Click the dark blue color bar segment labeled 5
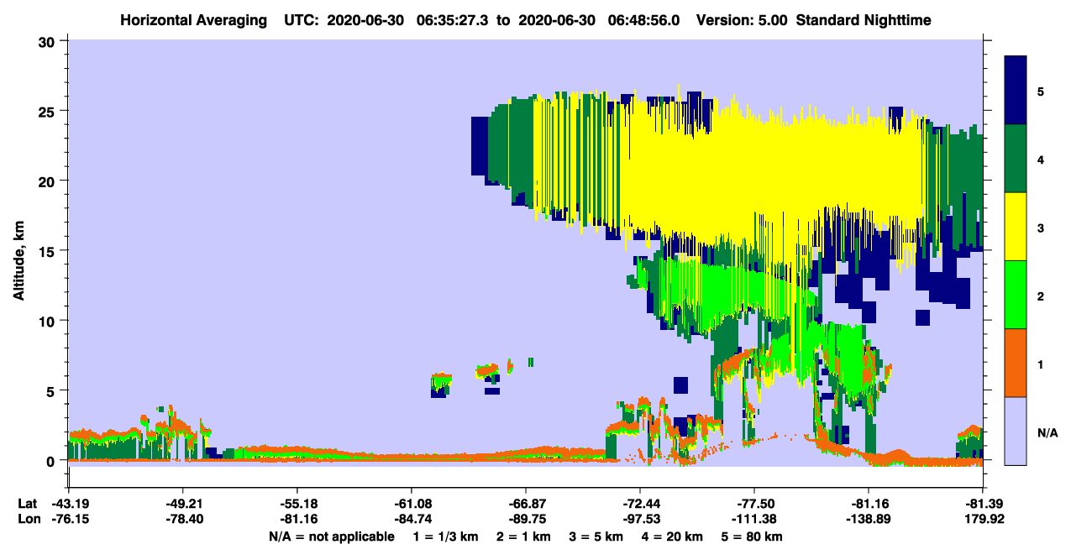This screenshot has height=560, width=1092. click(1016, 91)
